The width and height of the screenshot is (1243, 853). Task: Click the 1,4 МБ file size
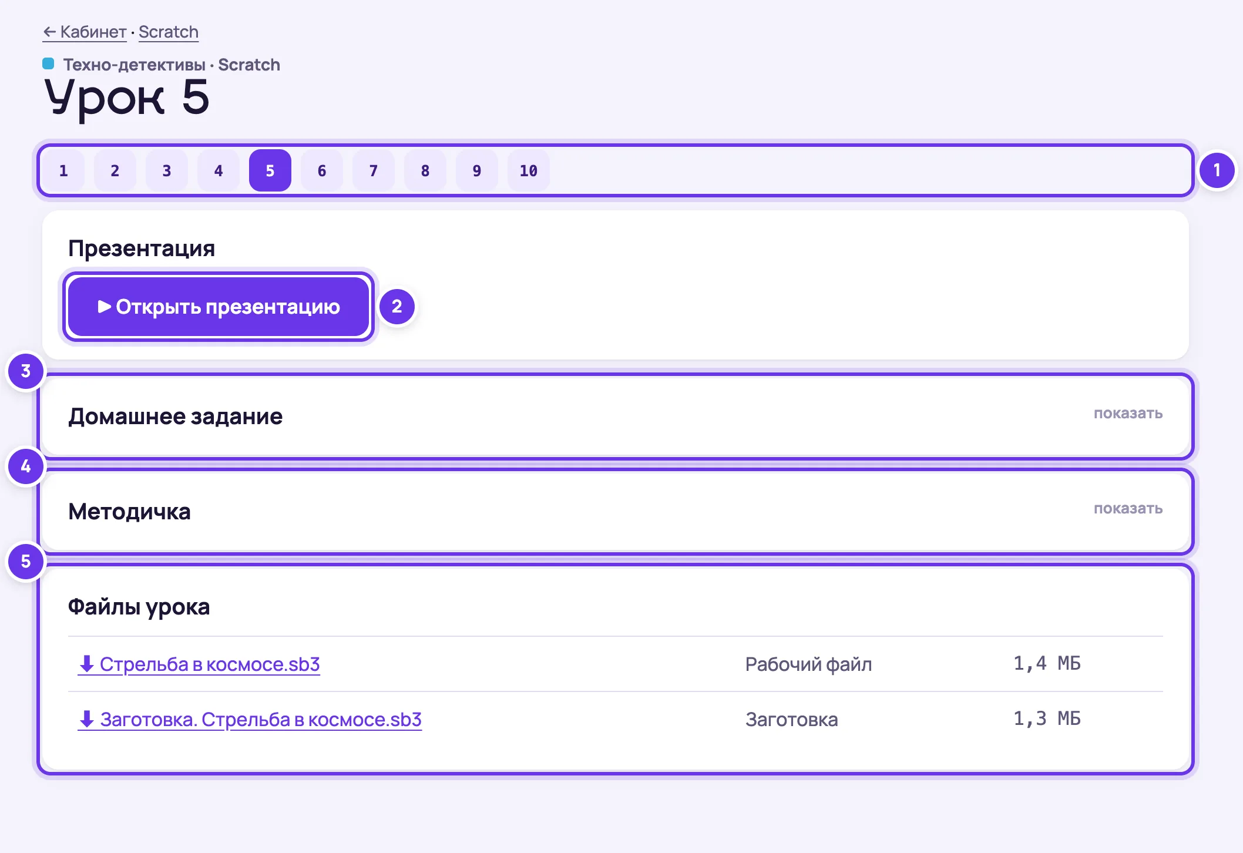click(1047, 663)
